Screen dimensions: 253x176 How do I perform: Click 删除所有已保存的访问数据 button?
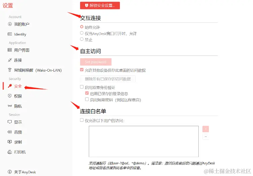108,79
